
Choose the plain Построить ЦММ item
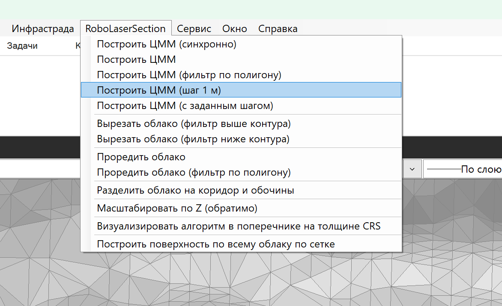[136, 59]
